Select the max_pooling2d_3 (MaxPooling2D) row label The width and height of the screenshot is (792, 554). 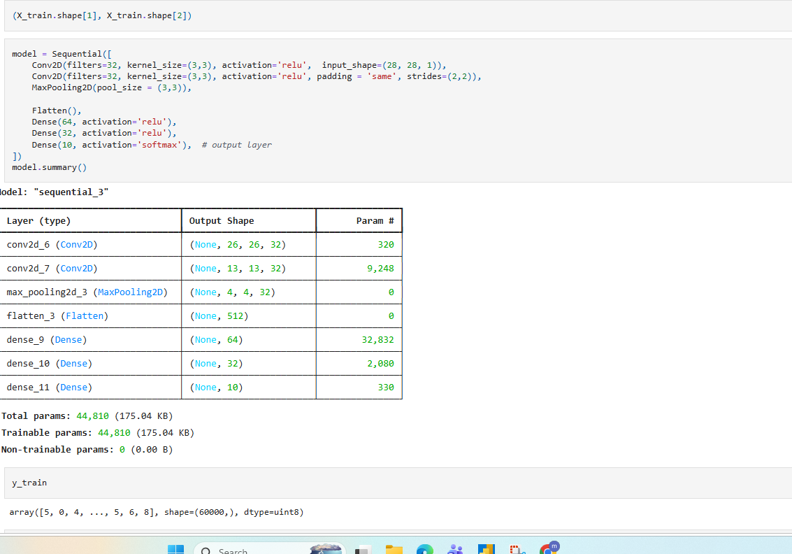87,292
